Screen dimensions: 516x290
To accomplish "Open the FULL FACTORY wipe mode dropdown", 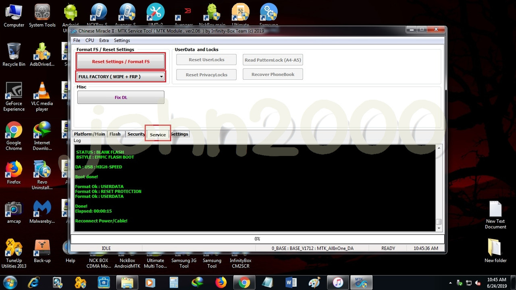I will [x=121, y=77].
